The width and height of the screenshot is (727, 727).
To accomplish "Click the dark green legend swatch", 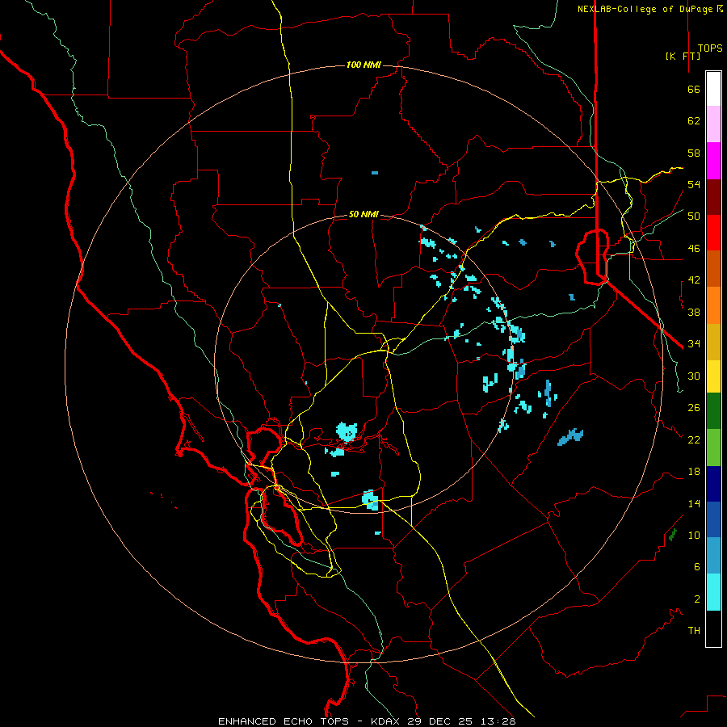I will 713,411.
